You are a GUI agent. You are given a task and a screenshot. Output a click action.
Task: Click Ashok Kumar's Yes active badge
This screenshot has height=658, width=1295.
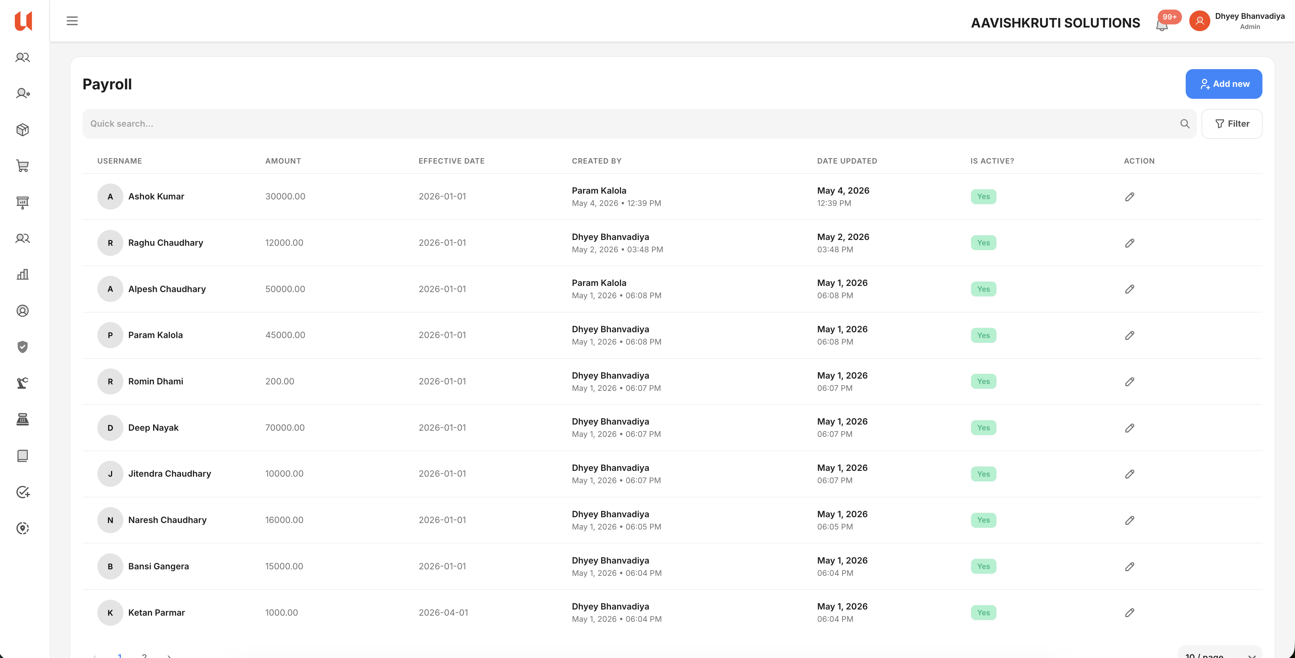pos(983,197)
